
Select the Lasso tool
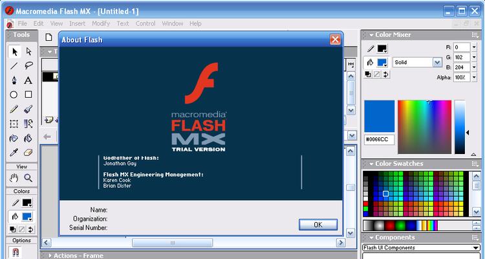coord(28,65)
